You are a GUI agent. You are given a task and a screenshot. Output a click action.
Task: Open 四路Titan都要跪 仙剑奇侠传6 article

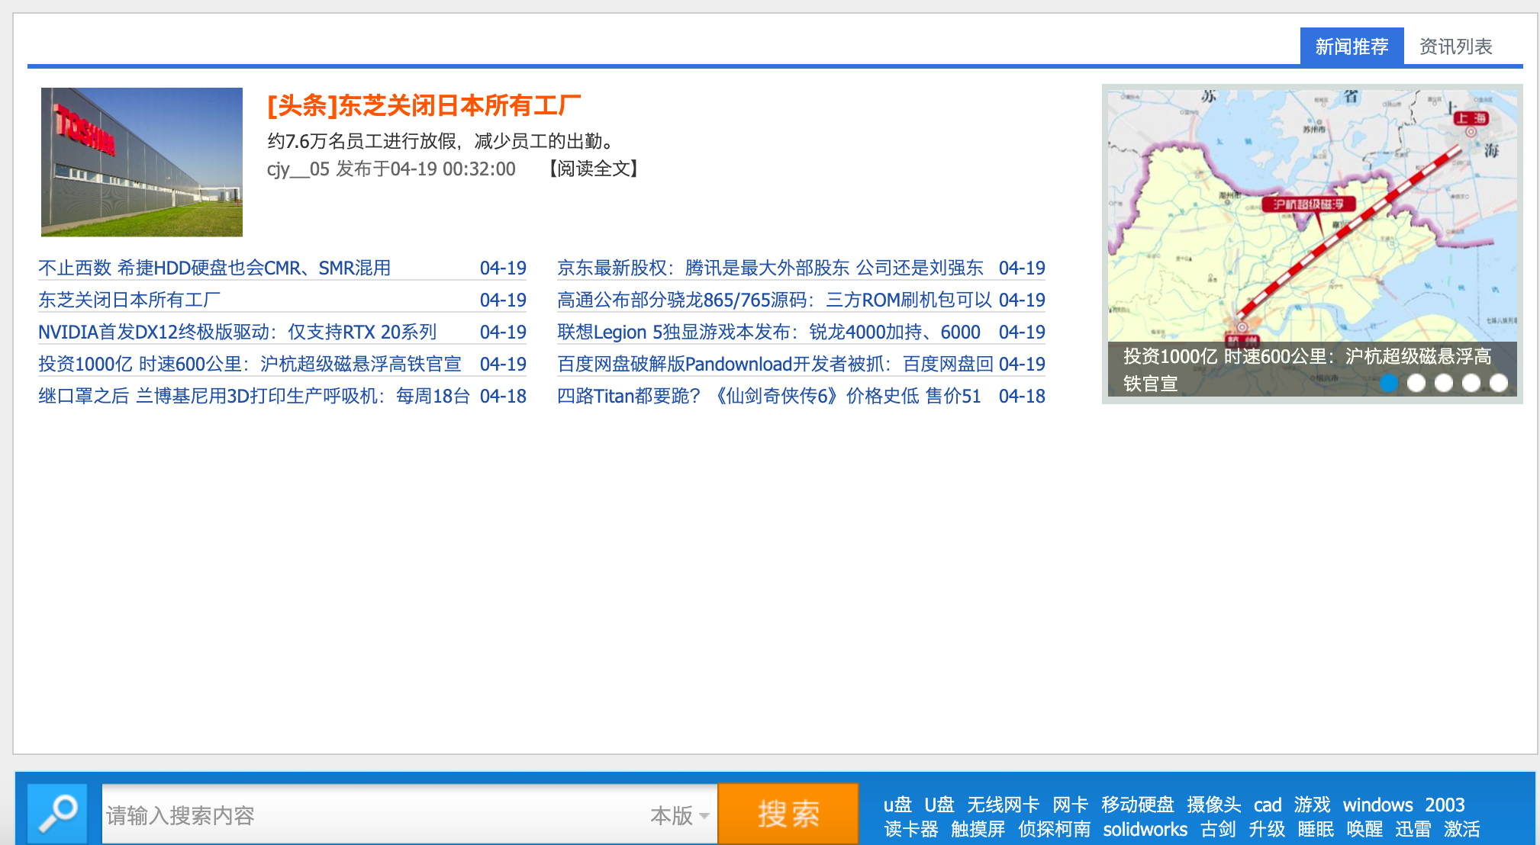click(768, 396)
